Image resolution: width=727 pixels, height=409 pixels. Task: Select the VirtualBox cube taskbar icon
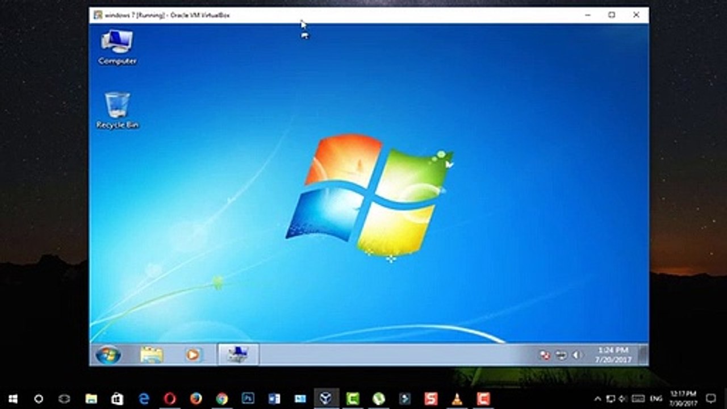[327, 399]
